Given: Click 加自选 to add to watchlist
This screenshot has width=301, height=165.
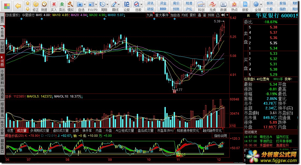Looking at the screenshot, I should [175, 15].
